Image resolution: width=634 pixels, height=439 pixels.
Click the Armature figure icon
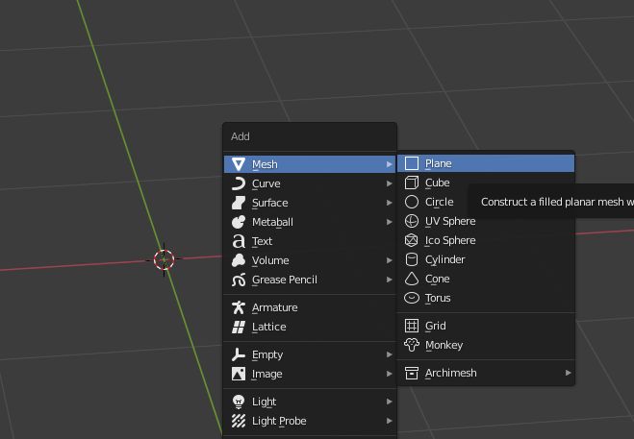tap(239, 307)
